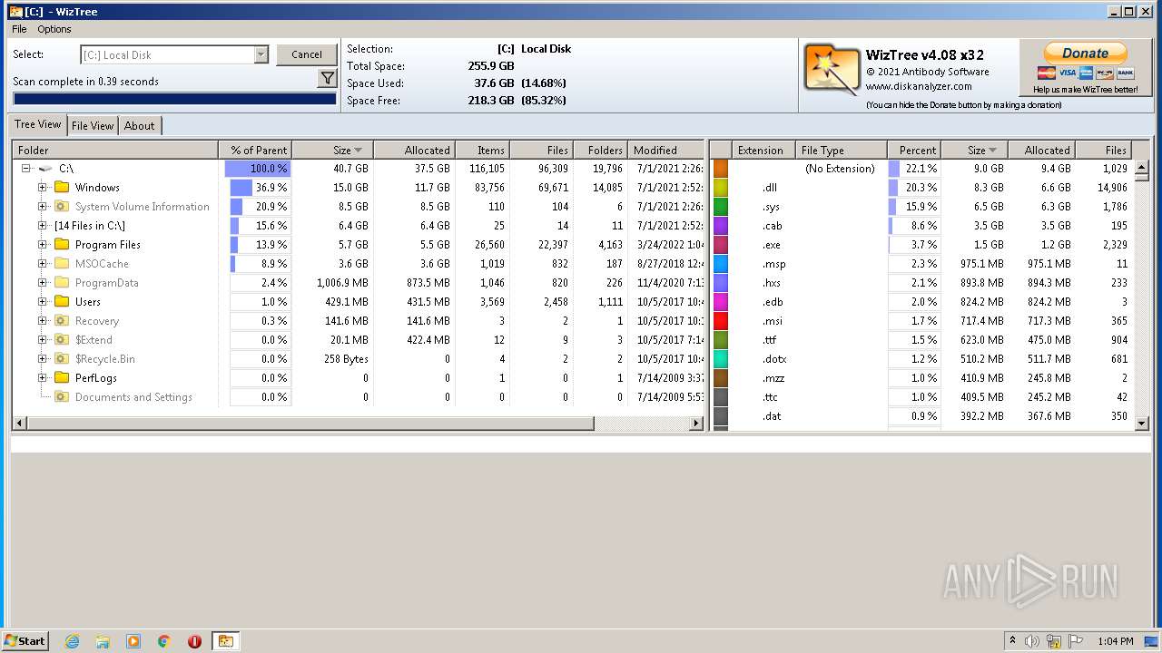This screenshot has height=653, width=1162.
Task: Collapse the C:\ root node
Action: 26,169
